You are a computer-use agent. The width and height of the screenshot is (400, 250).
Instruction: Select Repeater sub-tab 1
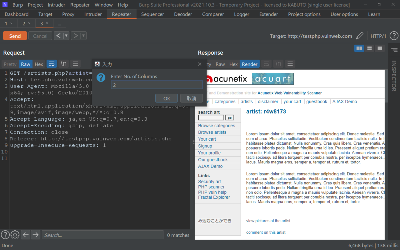pyautogui.click(x=6, y=24)
